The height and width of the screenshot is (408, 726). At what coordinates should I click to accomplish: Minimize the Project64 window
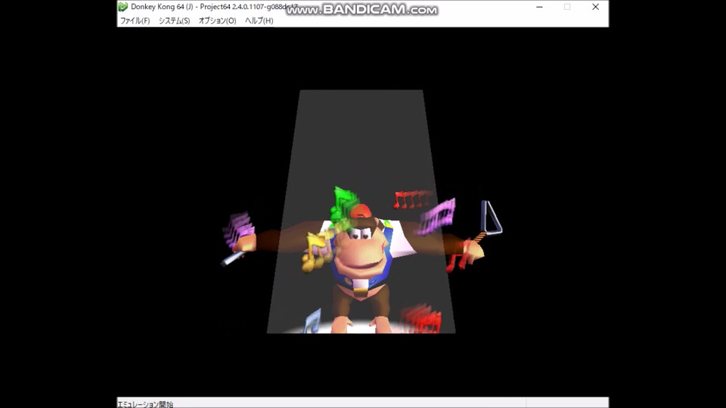point(539,7)
